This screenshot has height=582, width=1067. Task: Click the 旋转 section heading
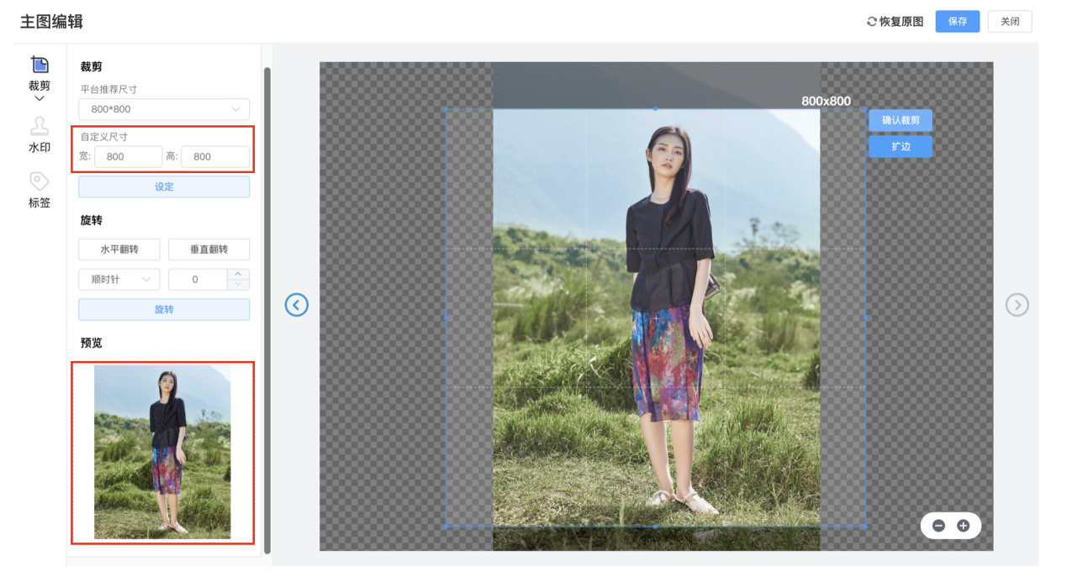click(x=91, y=220)
